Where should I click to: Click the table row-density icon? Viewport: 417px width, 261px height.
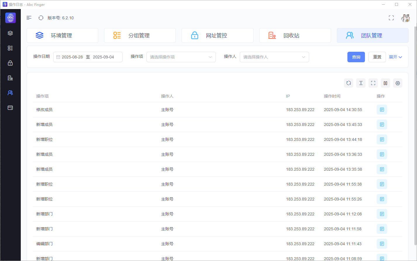pos(361,83)
